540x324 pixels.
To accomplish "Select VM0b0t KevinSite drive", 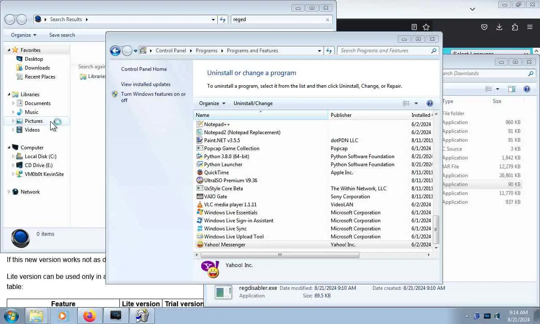I will click(x=44, y=174).
